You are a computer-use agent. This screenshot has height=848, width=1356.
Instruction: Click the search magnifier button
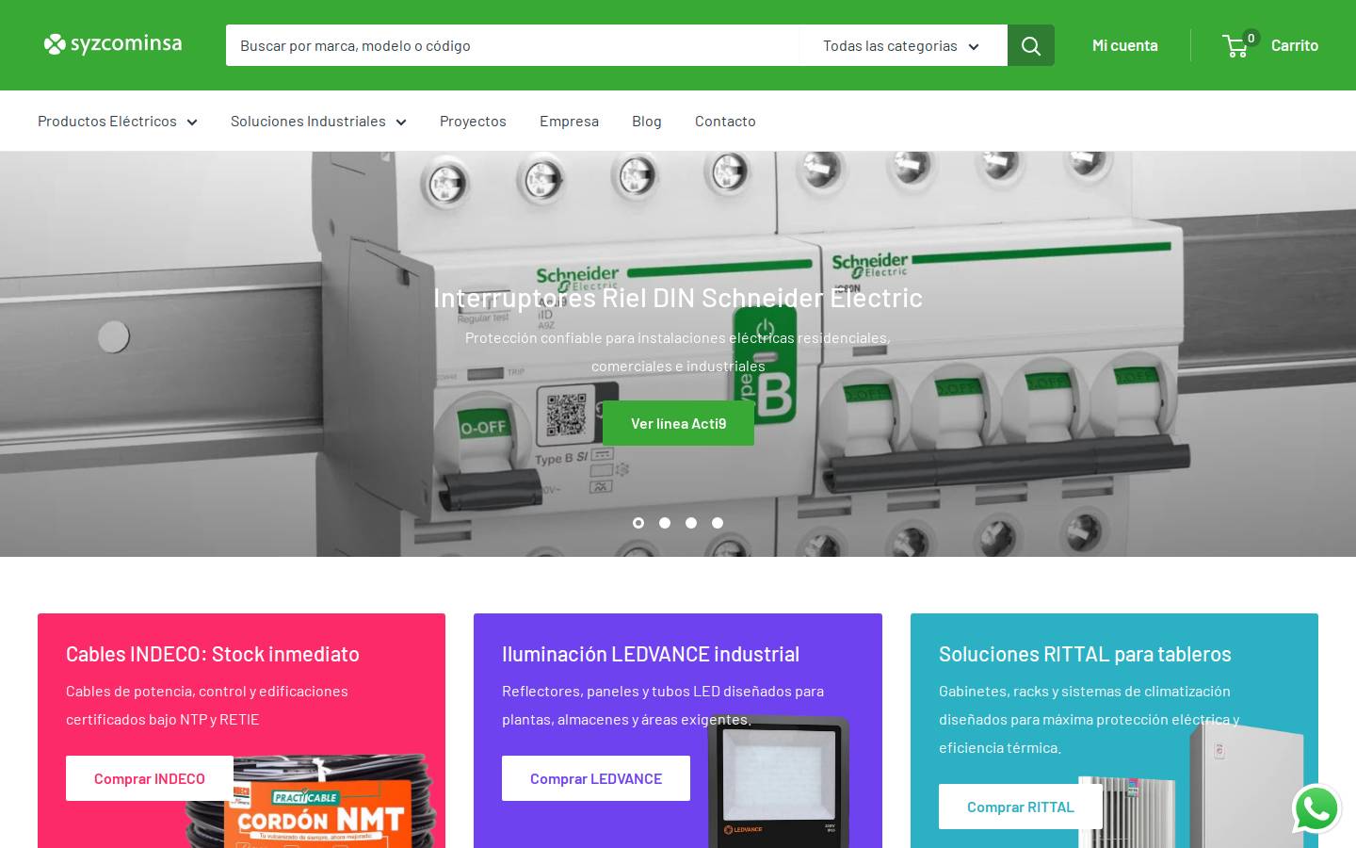1031,45
